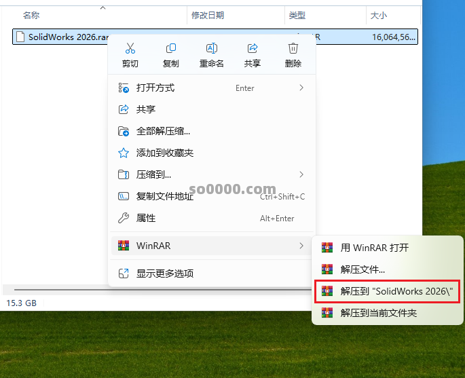This screenshot has width=465, height=378.
Task: Click the Copy icon
Action: click(171, 48)
